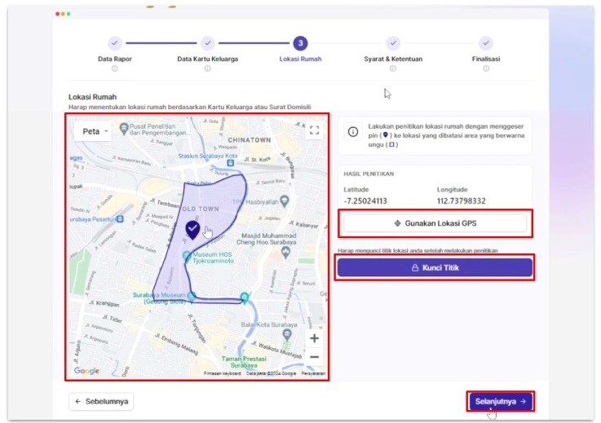Go to next step with Selanjutnya
601x423 pixels.
(501, 401)
